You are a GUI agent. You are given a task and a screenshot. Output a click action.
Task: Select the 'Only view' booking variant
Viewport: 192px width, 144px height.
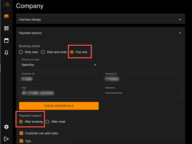coord(21,52)
